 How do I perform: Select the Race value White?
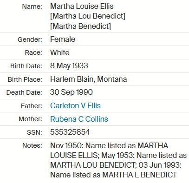coord(60,52)
